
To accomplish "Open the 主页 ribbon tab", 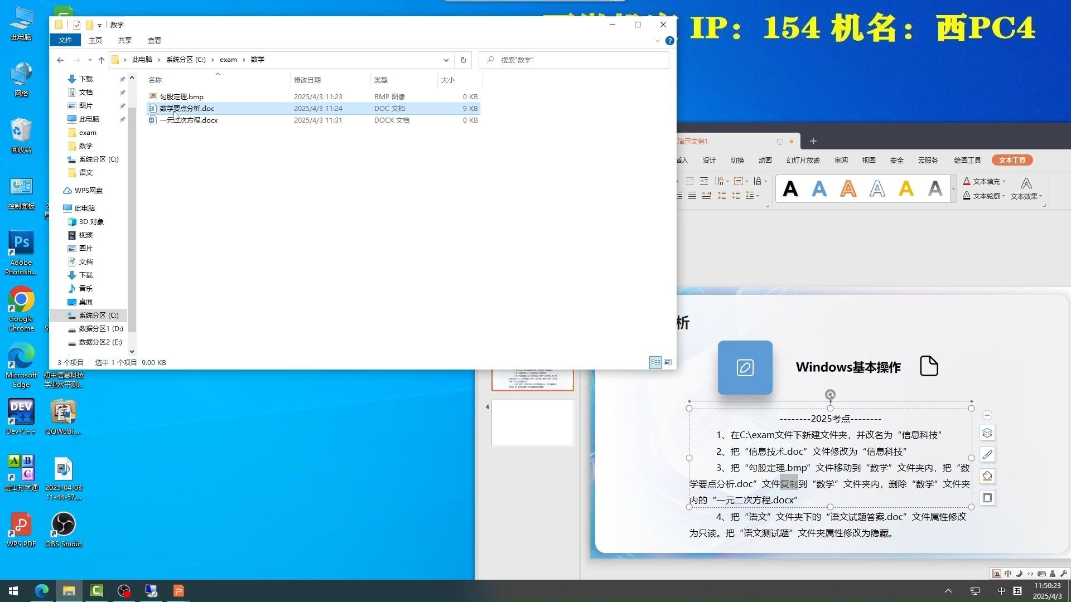I will [95, 40].
